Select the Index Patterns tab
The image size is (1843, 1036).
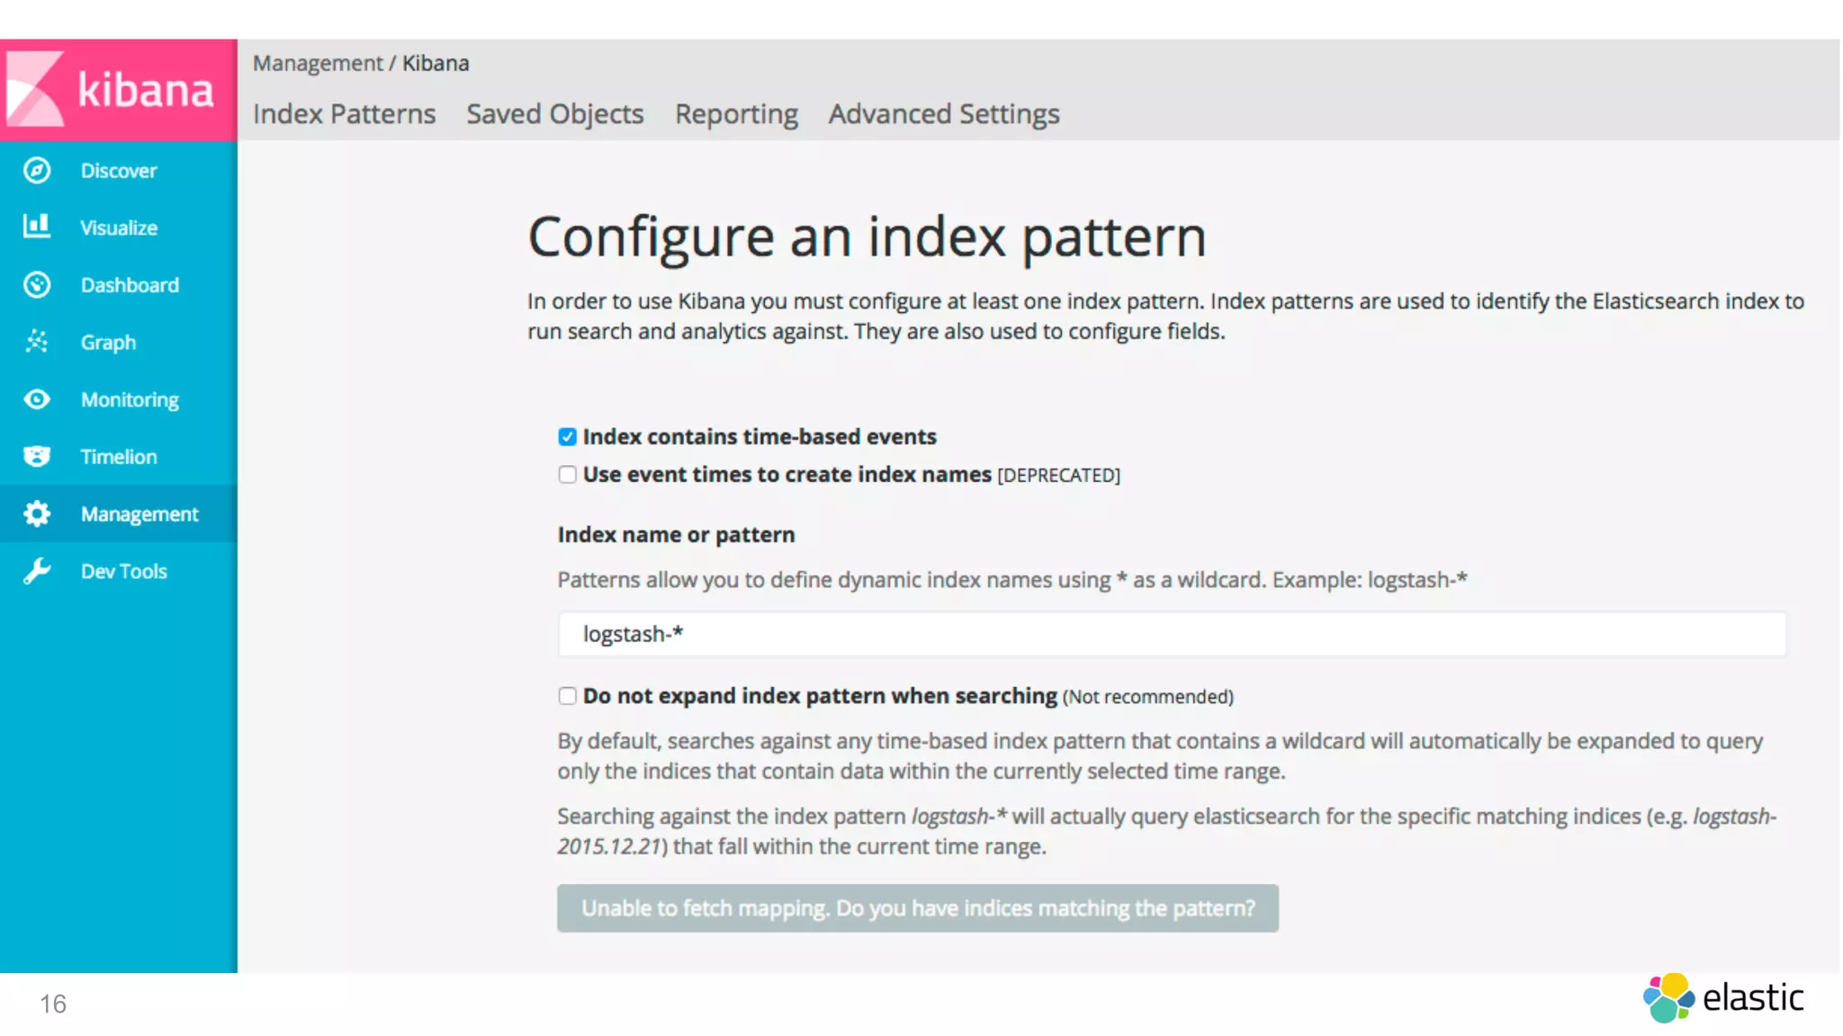click(x=344, y=114)
